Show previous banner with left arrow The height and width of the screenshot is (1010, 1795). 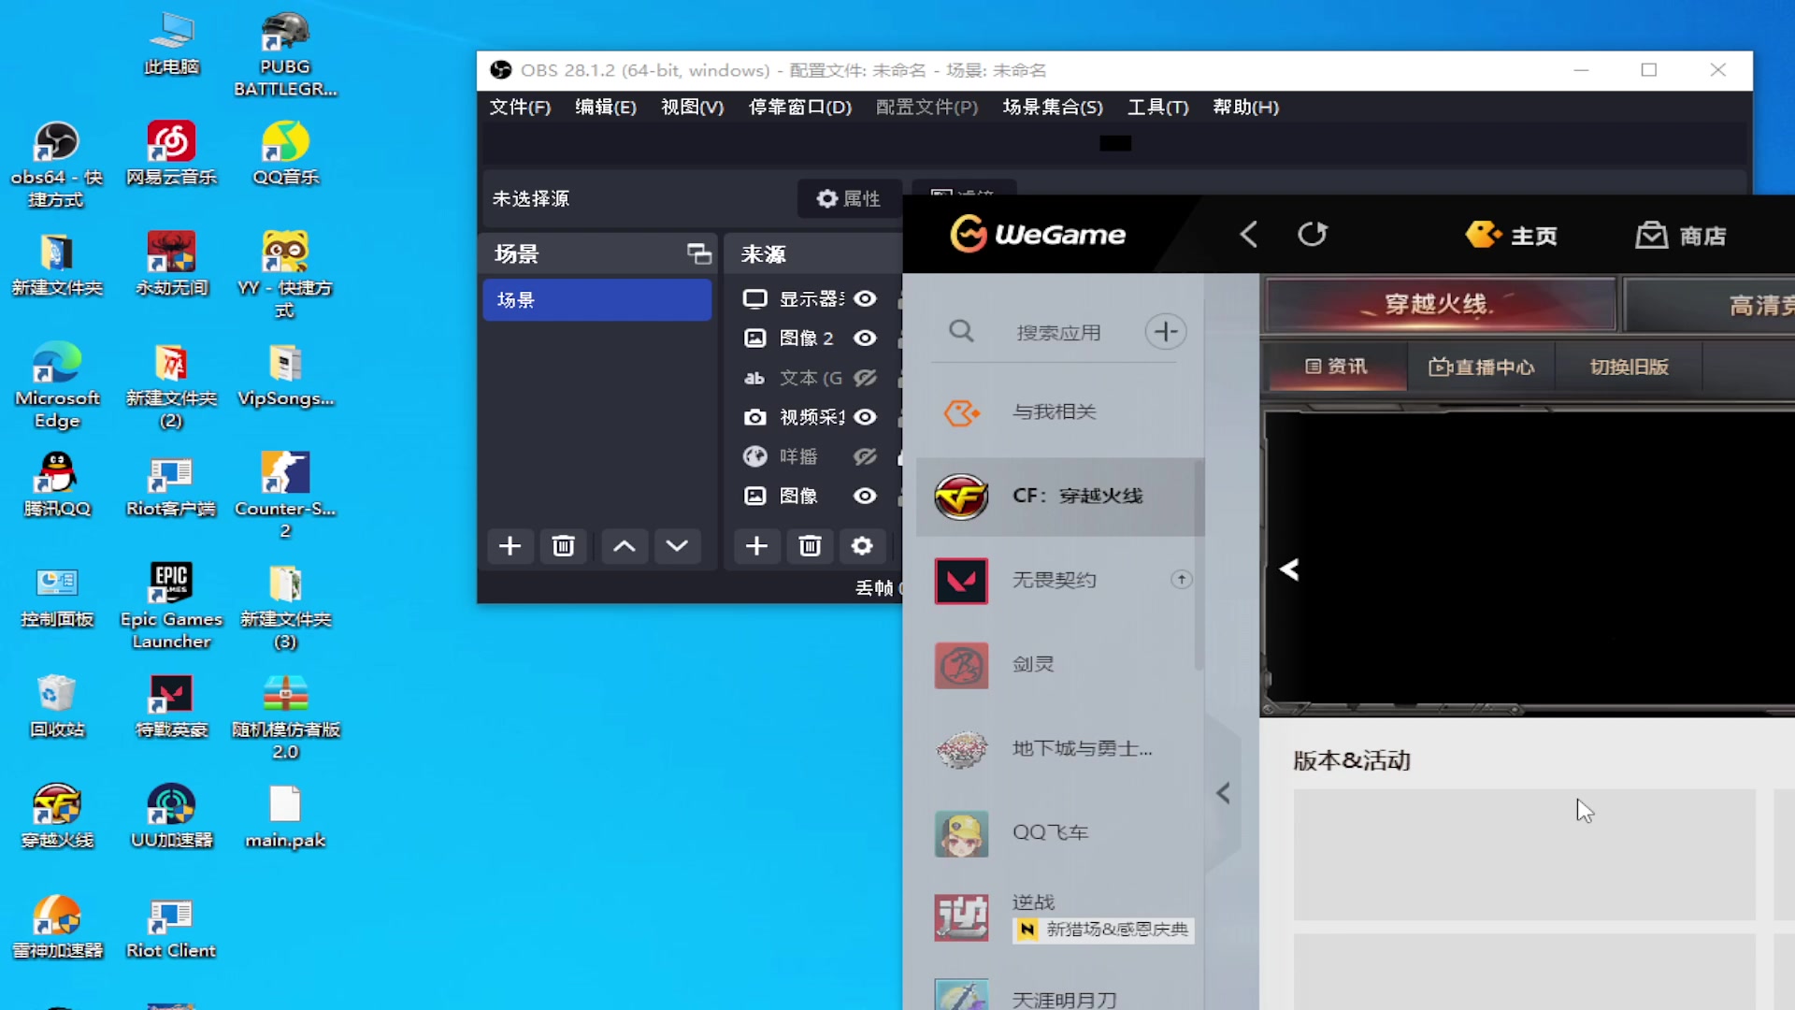pyautogui.click(x=1289, y=570)
